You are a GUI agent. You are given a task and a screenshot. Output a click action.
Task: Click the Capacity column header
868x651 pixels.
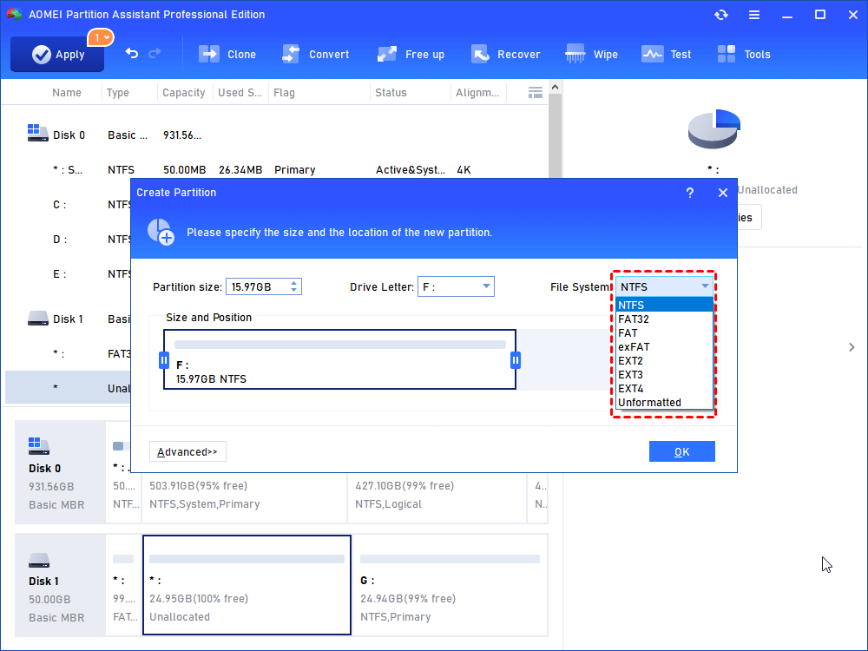184,93
